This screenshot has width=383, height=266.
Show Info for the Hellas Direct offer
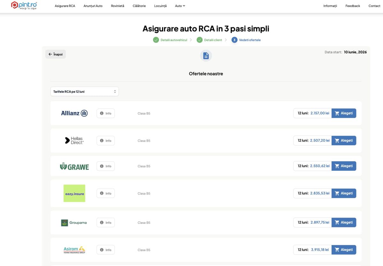(106, 140)
